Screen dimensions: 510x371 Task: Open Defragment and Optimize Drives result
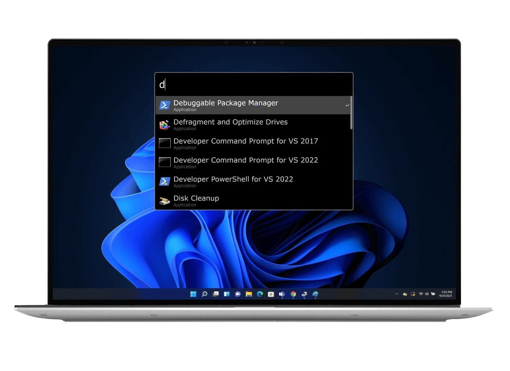point(254,125)
